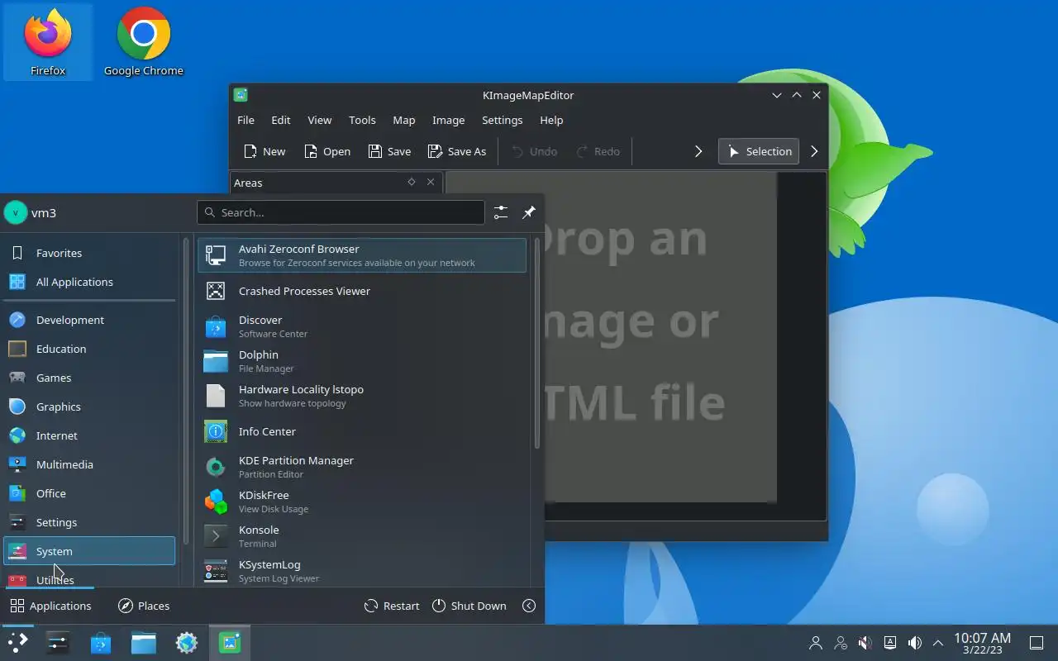Float the Areas panel
Image resolution: width=1058 pixels, height=661 pixels.
412,182
